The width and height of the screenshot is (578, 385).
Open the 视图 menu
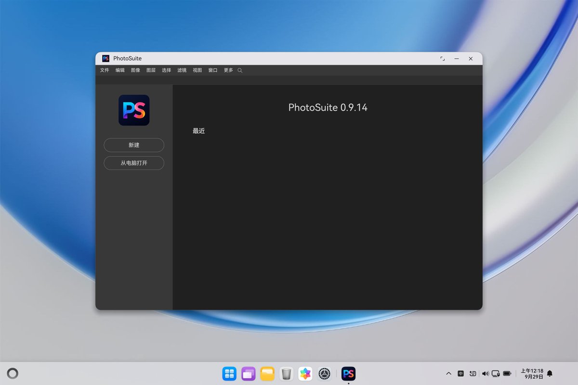point(197,70)
